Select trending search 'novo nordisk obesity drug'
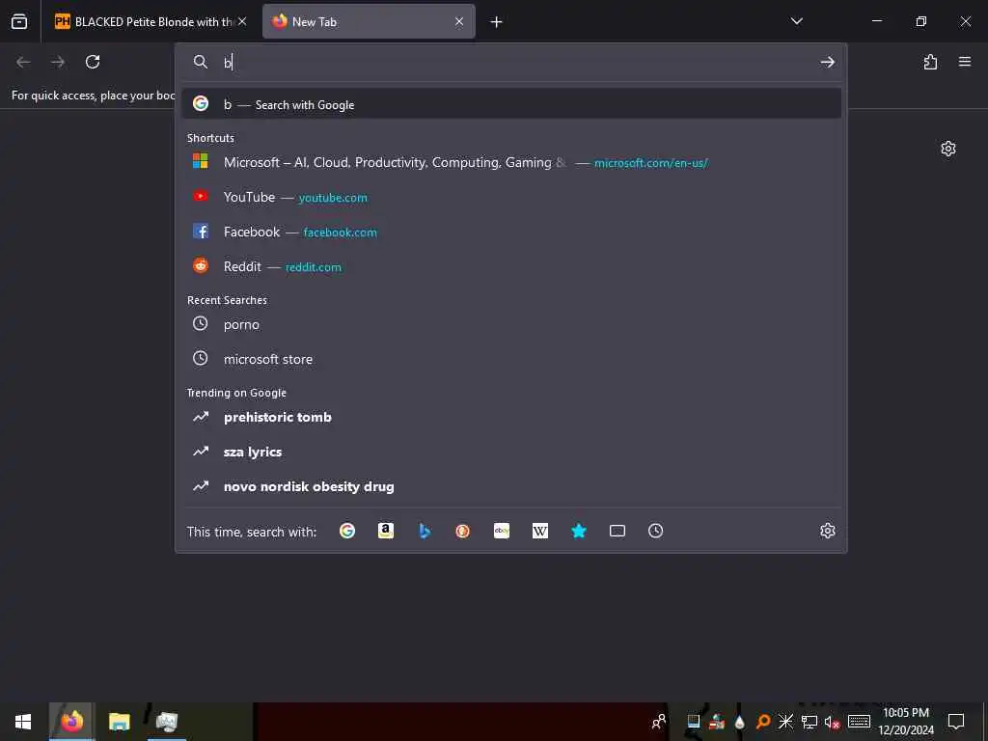 coord(511,486)
